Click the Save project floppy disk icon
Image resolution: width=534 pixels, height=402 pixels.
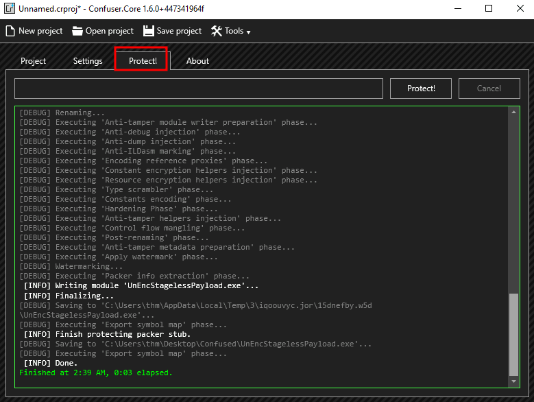click(x=149, y=31)
